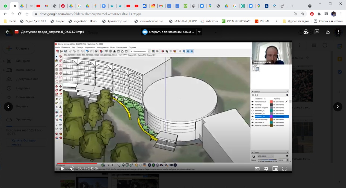Add shortcut to Drive icon
346x188 pixels.
(x=306, y=32)
